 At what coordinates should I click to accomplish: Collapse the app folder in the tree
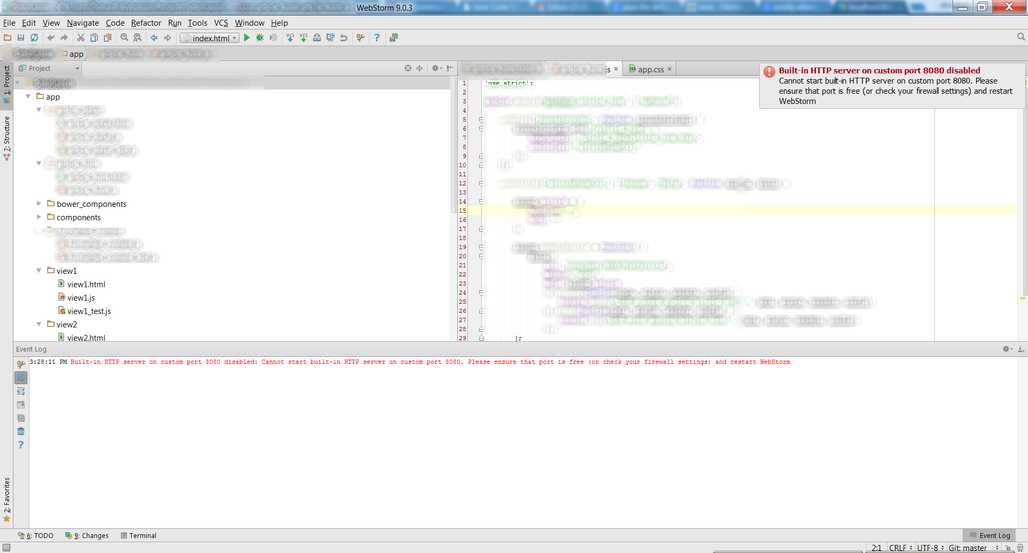tap(28, 96)
